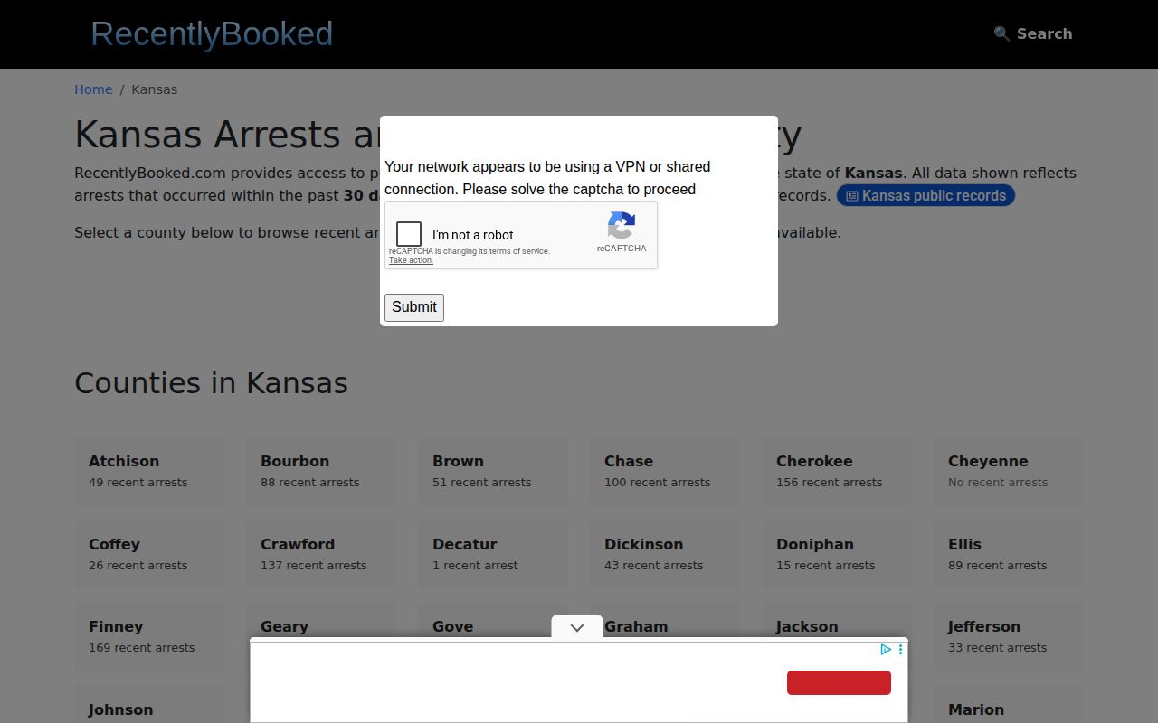Screen dimensions: 1158x723
Task: Open the Home breadcrumb link
Action: [x=93, y=89]
